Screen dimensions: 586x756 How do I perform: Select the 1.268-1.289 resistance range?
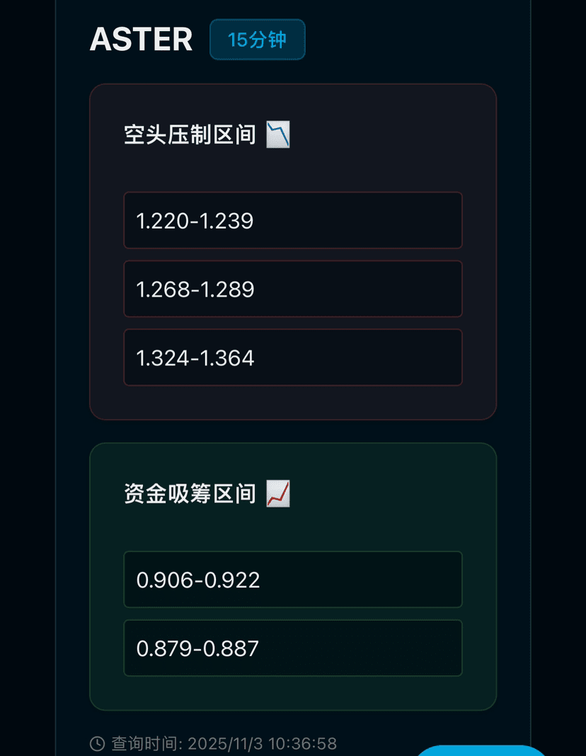pos(293,289)
